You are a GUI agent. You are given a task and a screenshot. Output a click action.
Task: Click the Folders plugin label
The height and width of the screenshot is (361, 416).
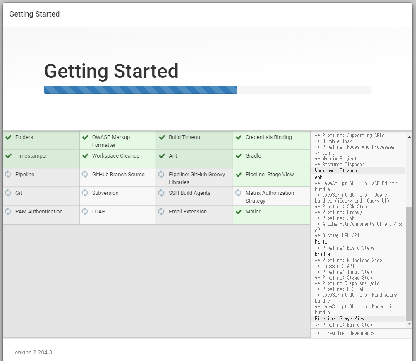pos(24,137)
